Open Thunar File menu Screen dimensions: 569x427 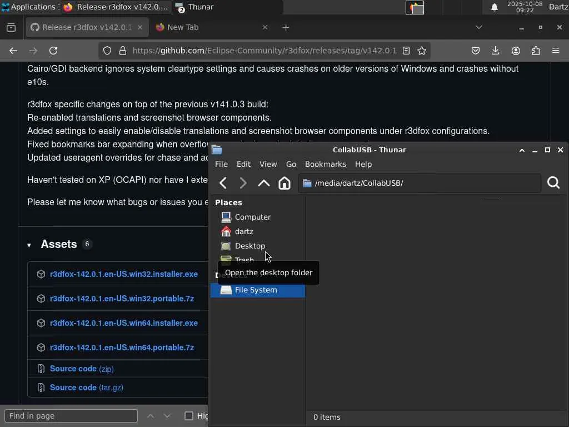click(x=221, y=165)
